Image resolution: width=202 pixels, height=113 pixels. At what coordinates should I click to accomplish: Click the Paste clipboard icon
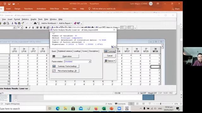tap(19, 23)
